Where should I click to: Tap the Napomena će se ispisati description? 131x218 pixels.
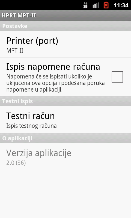55,83
